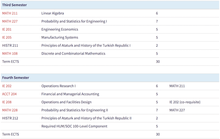This screenshot has height=139, width=220.
Task: Click the Linear Algebra course title
Action: click(53, 13)
